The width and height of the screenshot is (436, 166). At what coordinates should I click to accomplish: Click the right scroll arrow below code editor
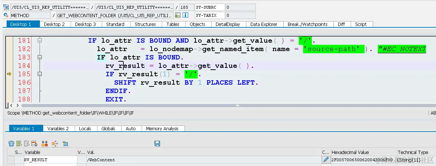coord(18,105)
